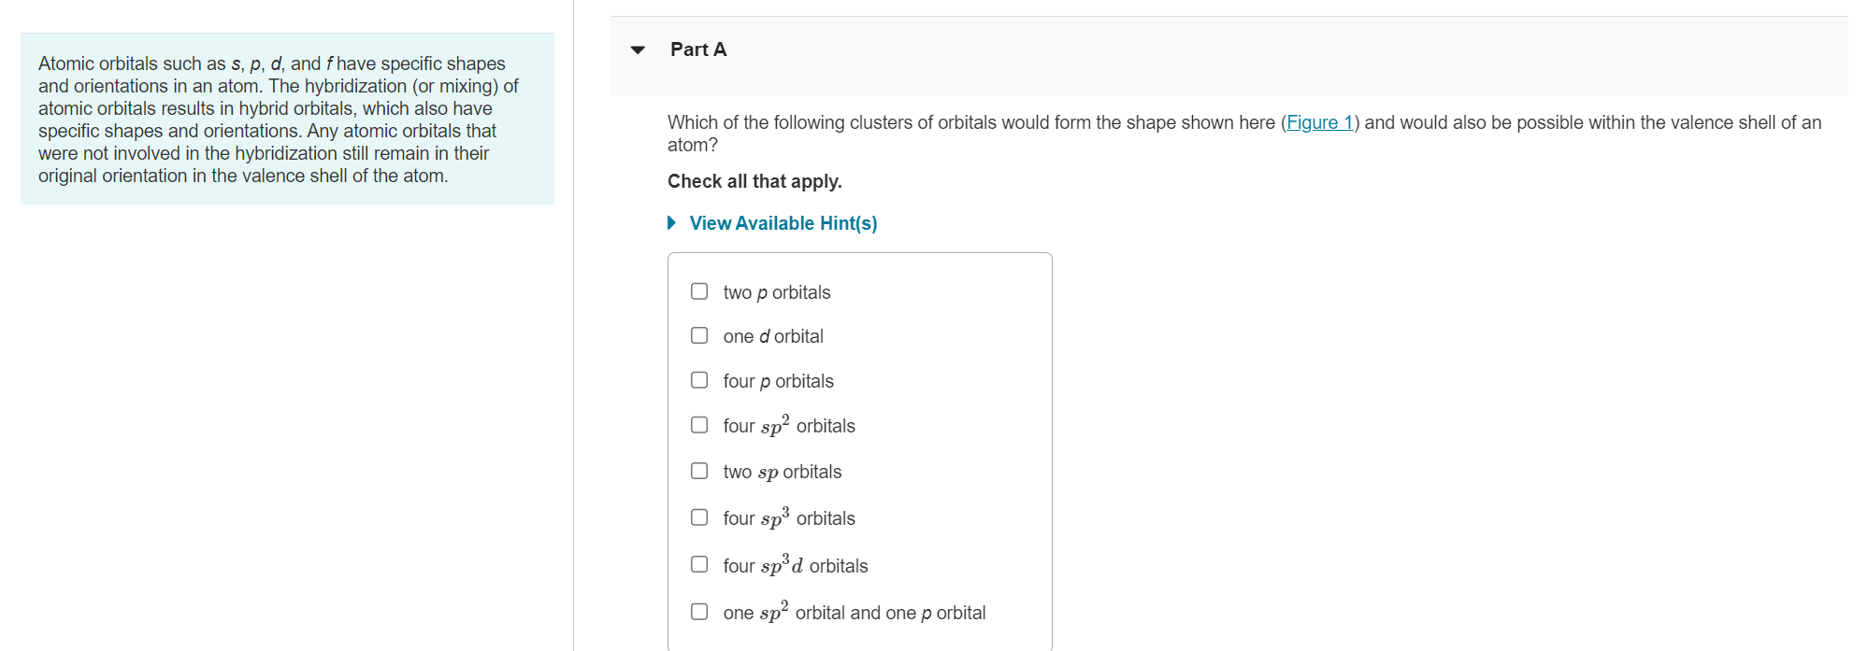Viewport: 1868px width, 651px height.
Task: Check the 'two p orbitals' checkbox
Action: pos(699,291)
